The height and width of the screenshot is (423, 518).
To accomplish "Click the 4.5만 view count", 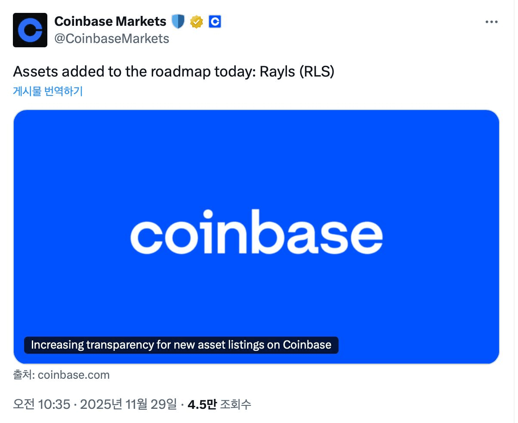I will pyautogui.click(x=202, y=405).
